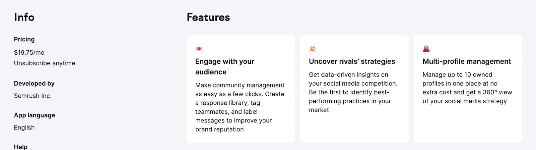Click the love letter emoji icon

pos(199,49)
